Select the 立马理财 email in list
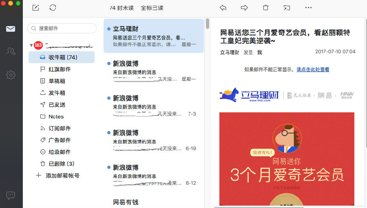The width and height of the screenshot is (367, 208). click(x=154, y=36)
